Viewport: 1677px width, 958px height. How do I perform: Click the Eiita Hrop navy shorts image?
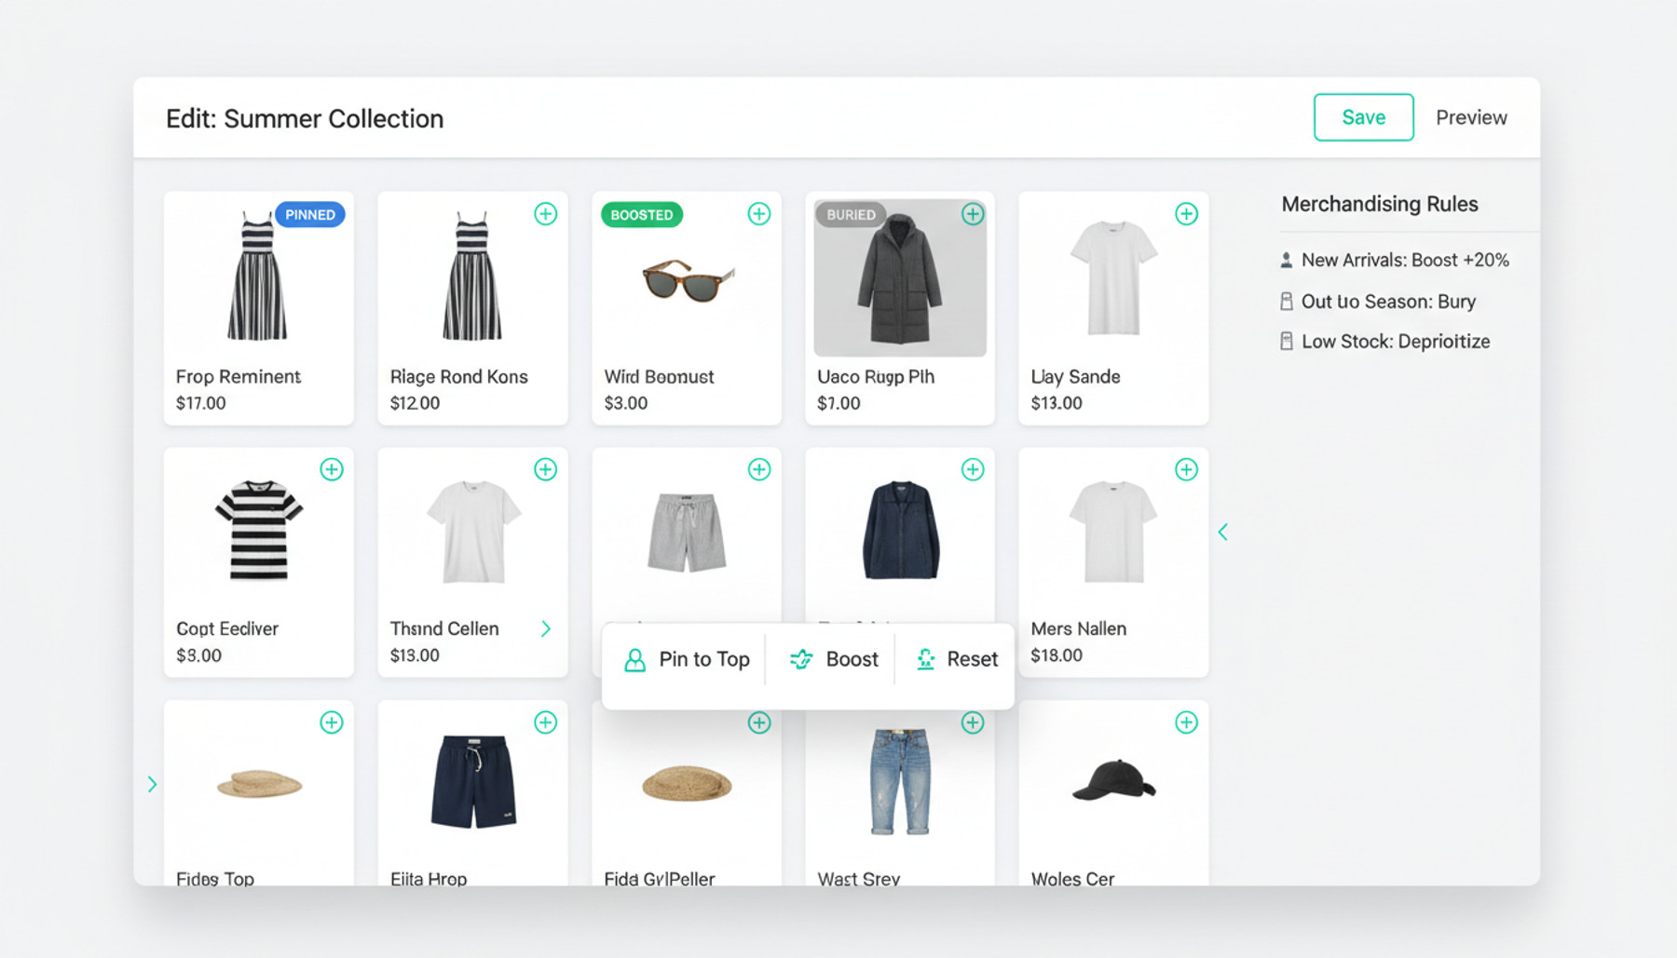473,782
